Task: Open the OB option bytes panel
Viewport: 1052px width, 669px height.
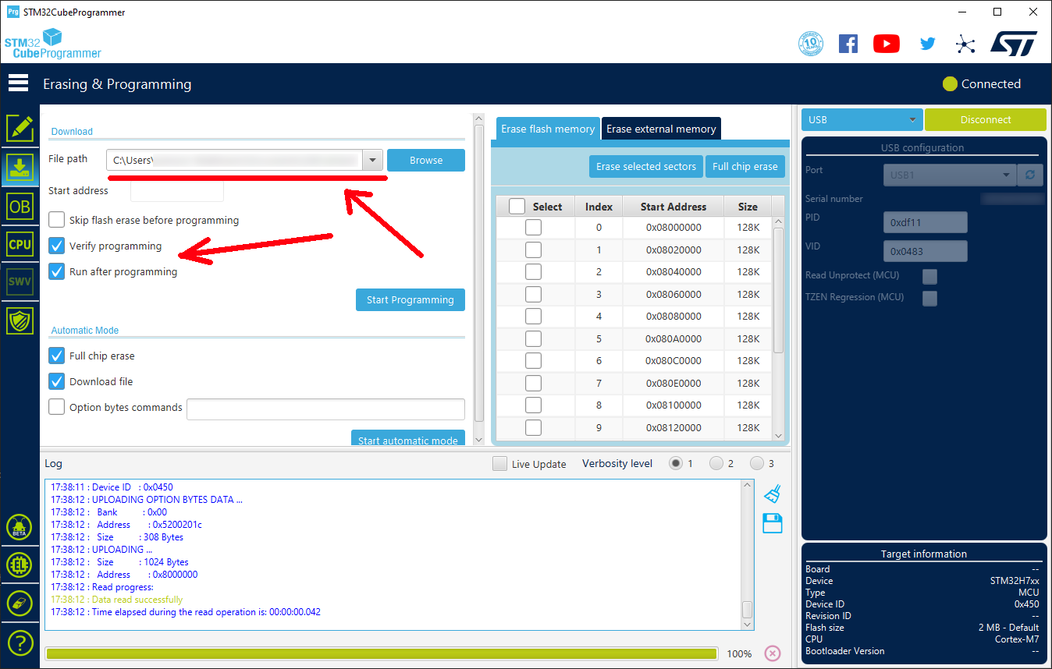Action: (20, 206)
